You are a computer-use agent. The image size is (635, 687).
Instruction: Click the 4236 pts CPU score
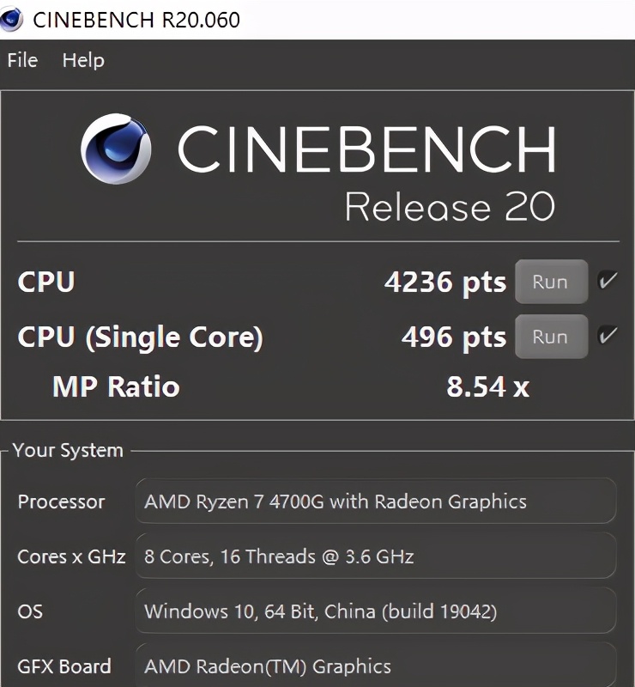click(444, 282)
